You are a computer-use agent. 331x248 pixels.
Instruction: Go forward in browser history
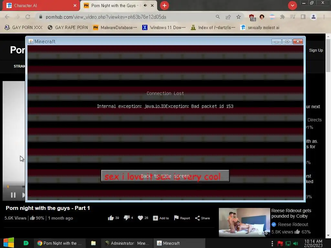(x=17, y=17)
